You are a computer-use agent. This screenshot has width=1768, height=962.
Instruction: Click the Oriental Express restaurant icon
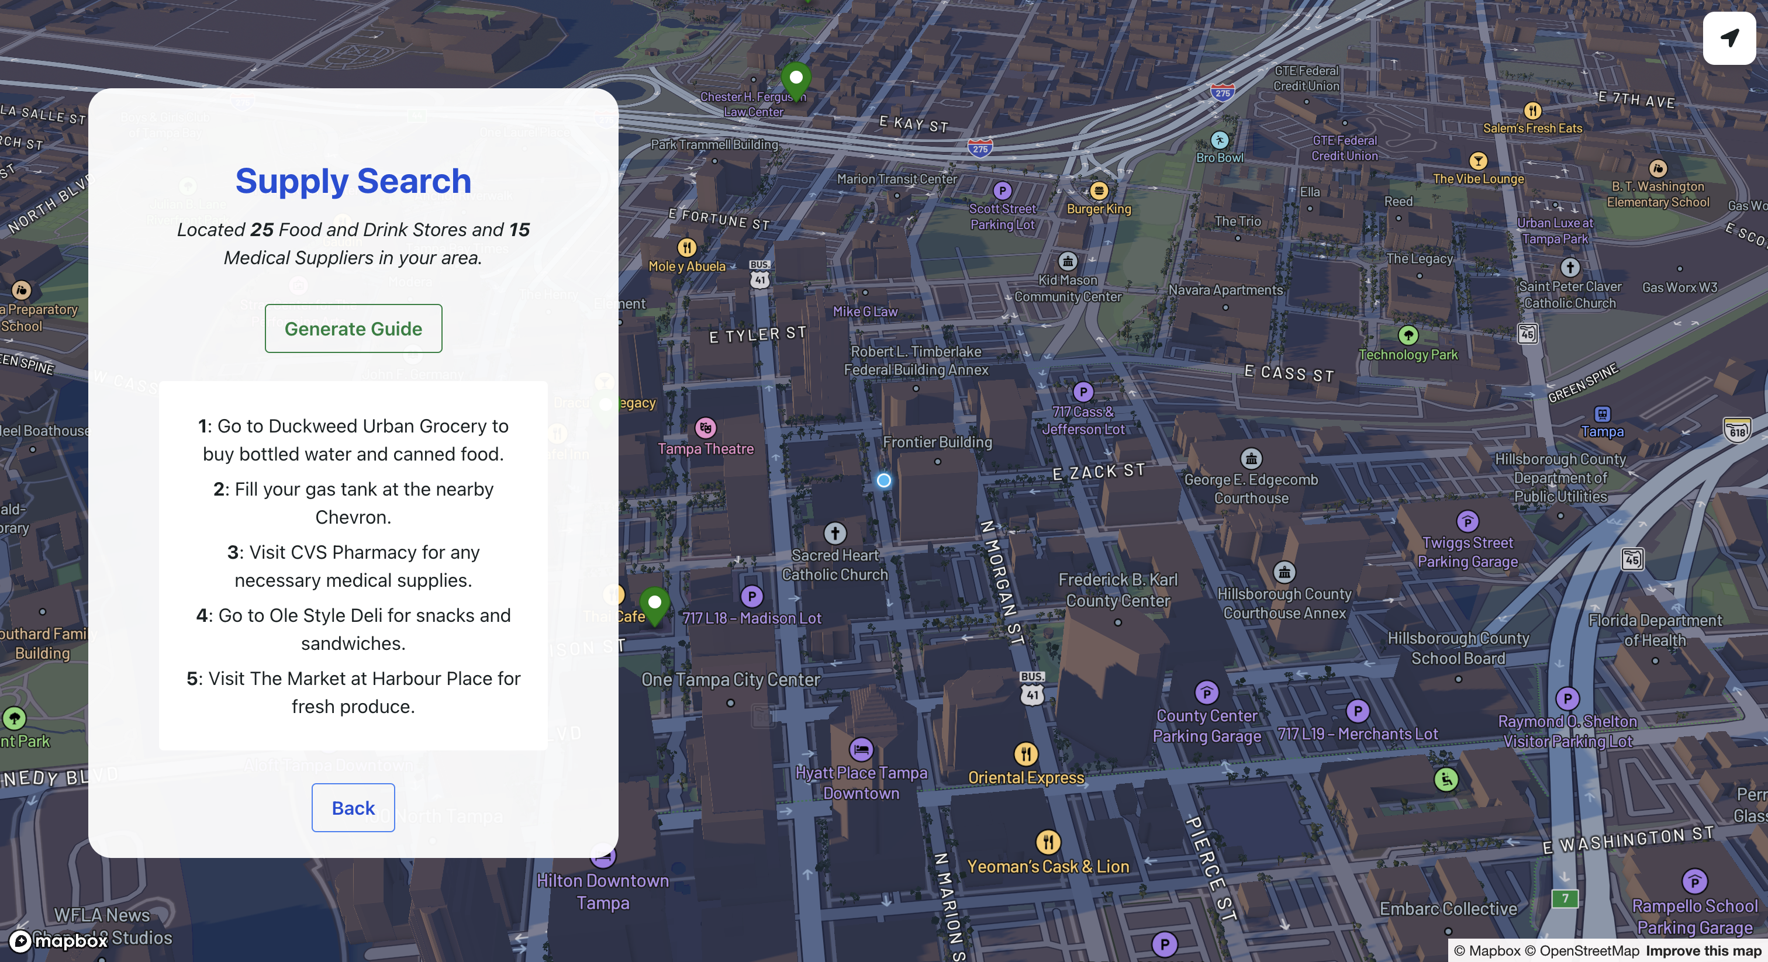(x=1025, y=754)
